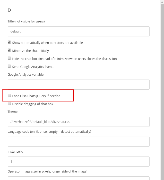Click the Theme label text
Screen dimensions: 164x180
[x=13, y=112]
